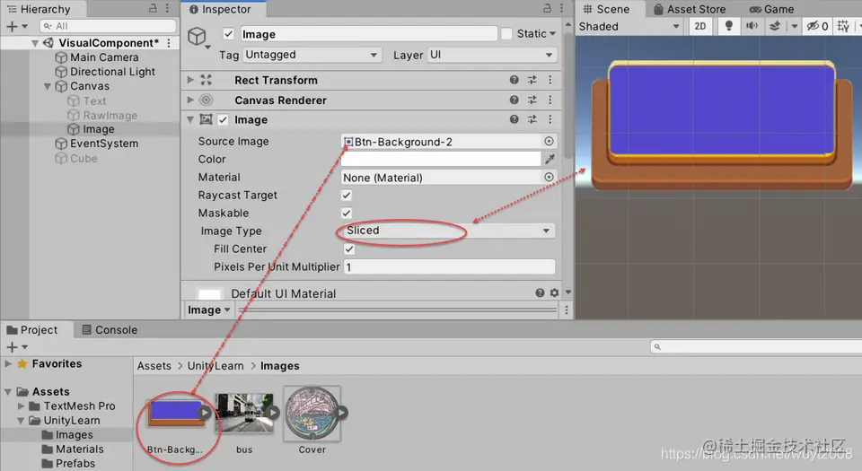Screen dimensions: 862x471
Task: Click the Hierarchy search field
Action: pos(109,26)
